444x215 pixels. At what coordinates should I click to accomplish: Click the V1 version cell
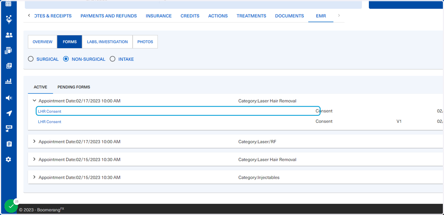(x=399, y=121)
